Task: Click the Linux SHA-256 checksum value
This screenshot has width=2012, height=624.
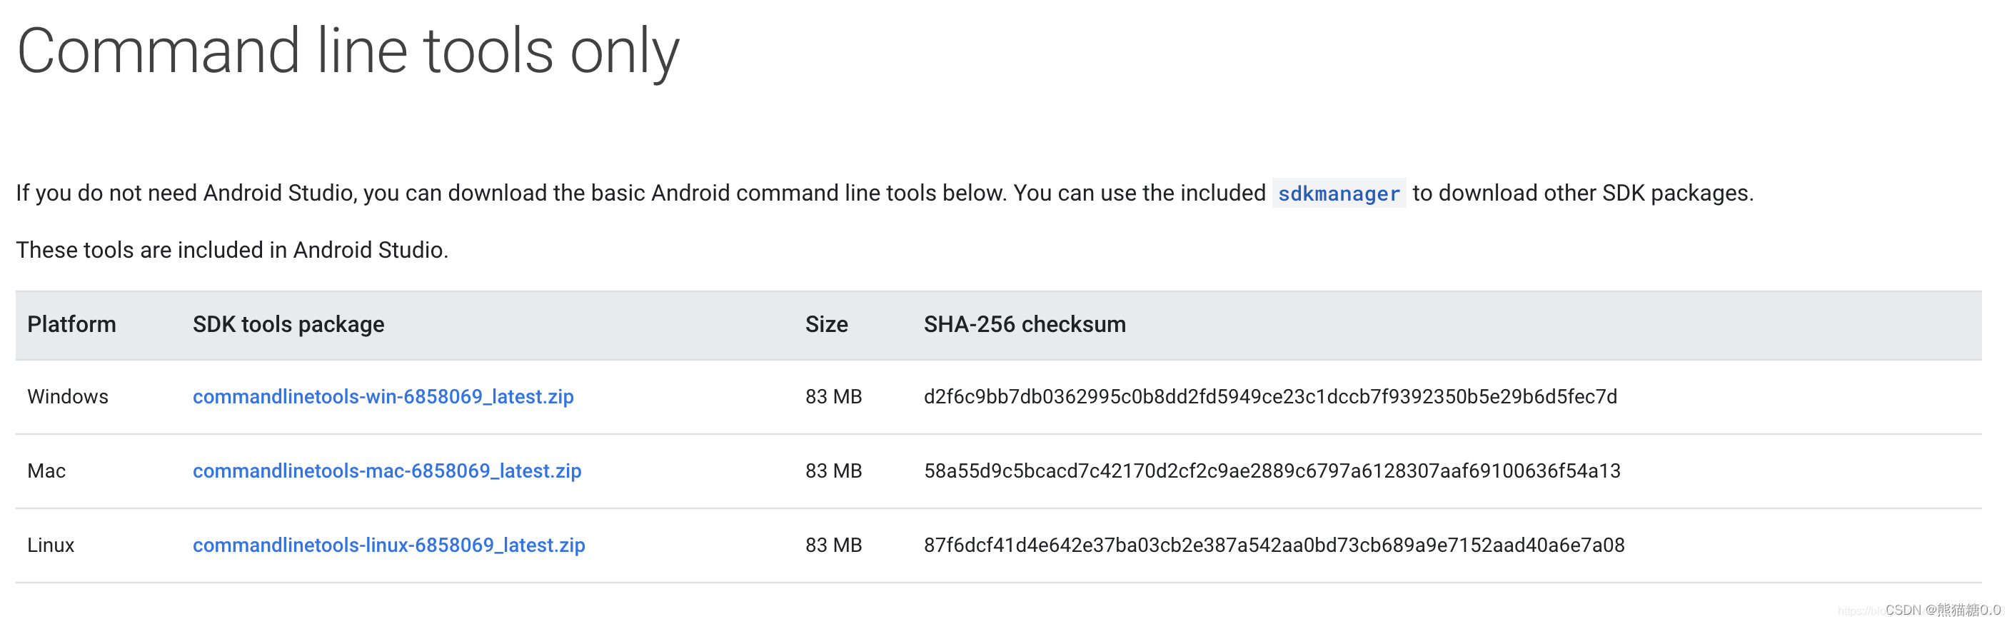Action: tap(1273, 545)
